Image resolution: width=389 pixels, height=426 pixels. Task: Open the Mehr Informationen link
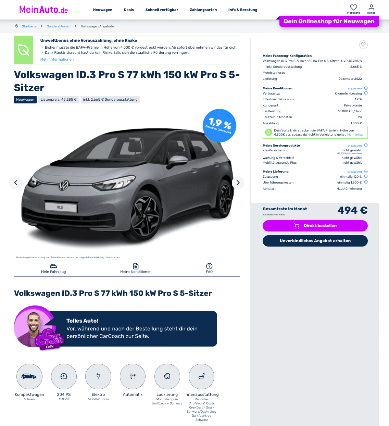tap(57, 59)
